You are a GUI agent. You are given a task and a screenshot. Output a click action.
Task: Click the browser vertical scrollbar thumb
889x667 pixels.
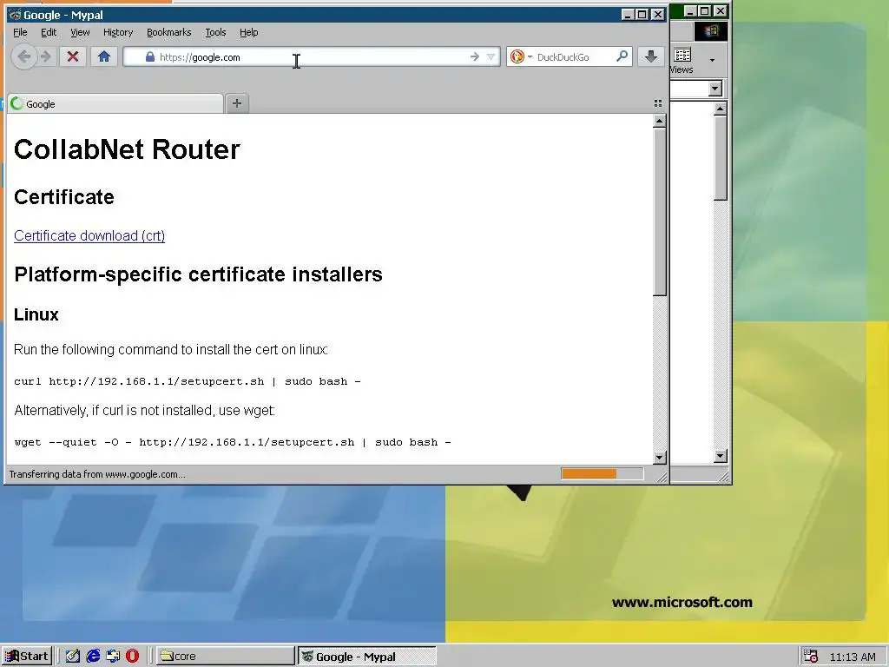(660, 212)
